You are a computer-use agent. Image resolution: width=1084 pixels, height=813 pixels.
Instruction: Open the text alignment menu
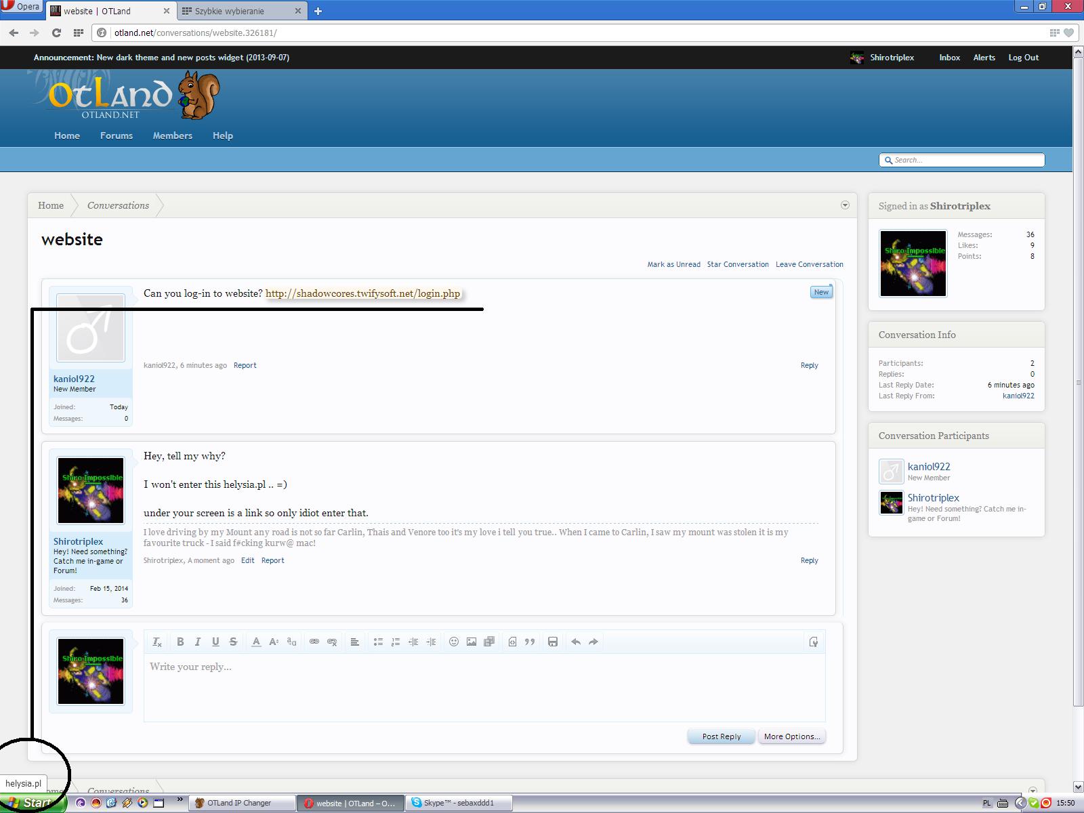354,642
